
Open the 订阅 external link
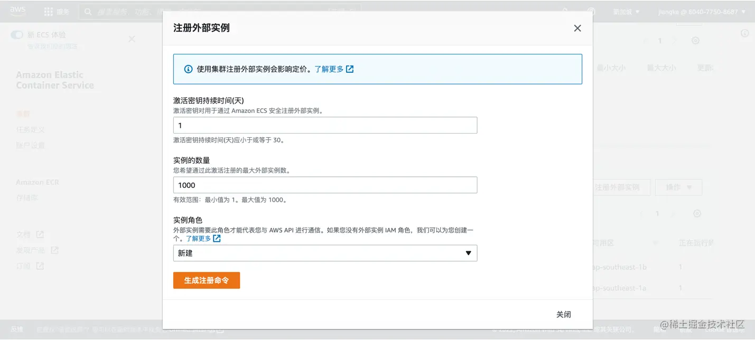pos(30,266)
